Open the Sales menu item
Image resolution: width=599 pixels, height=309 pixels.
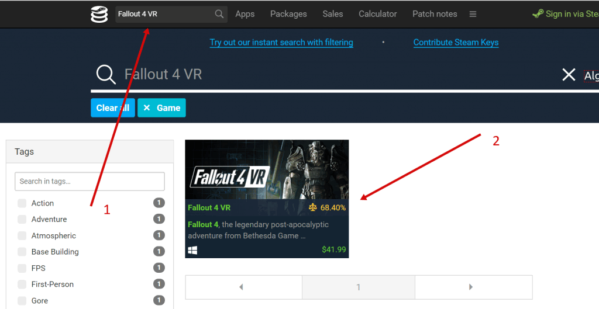tap(333, 14)
